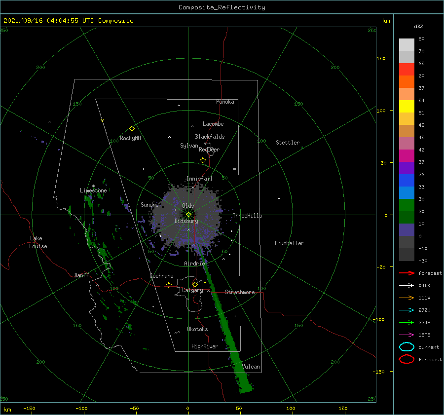Click the asterisk marker above Limestone
This screenshot has width=444, height=415.
[93, 186]
